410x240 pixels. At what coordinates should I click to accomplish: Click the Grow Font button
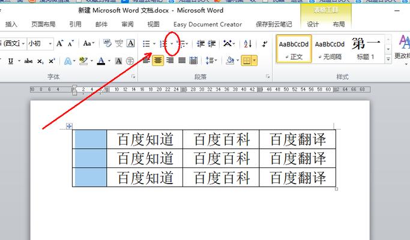pyautogui.click(x=59, y=43)
